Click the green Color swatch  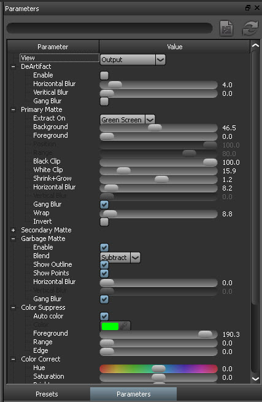[x=110, y=326]
